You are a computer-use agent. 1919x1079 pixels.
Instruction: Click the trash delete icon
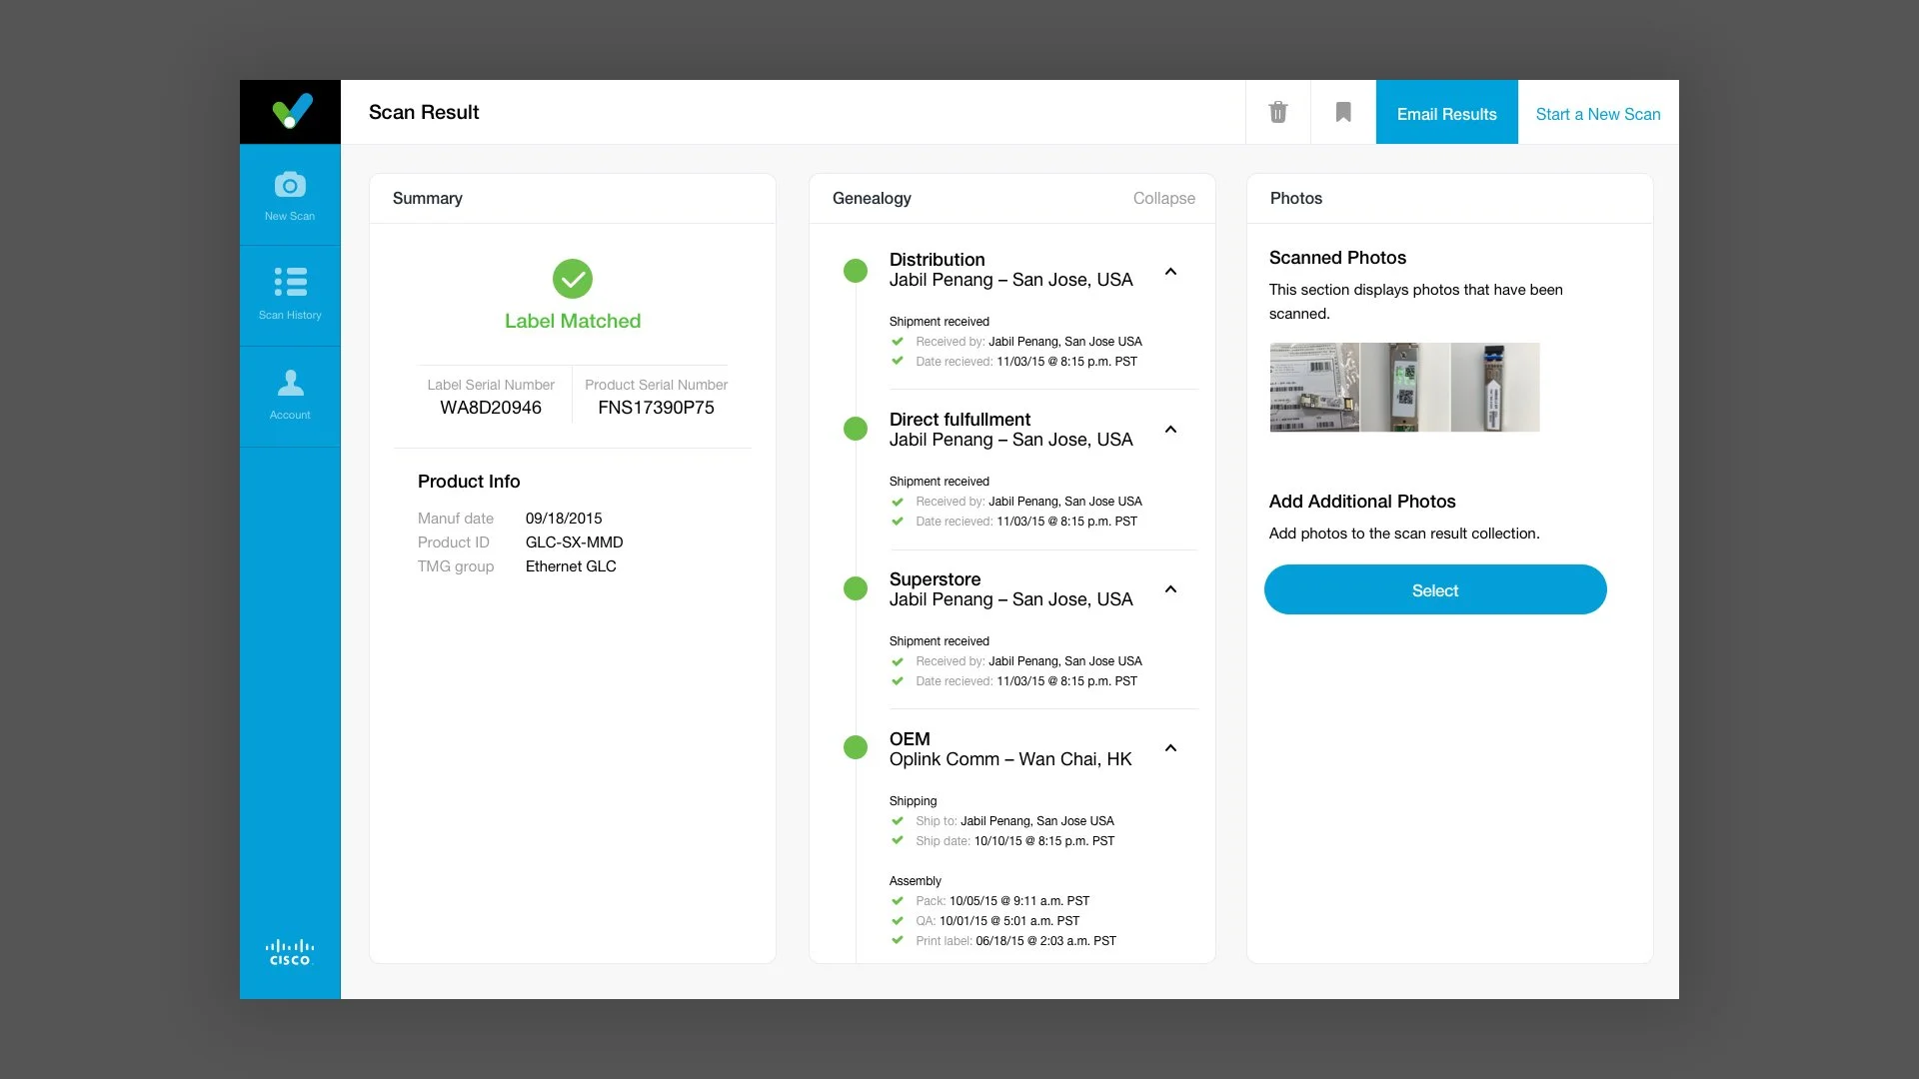pos(1277,112)
